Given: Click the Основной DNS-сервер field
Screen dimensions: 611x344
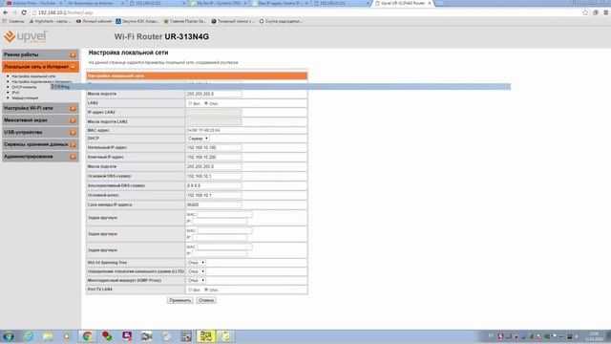Looking at the screenshot, I should (x=214, y=176).
